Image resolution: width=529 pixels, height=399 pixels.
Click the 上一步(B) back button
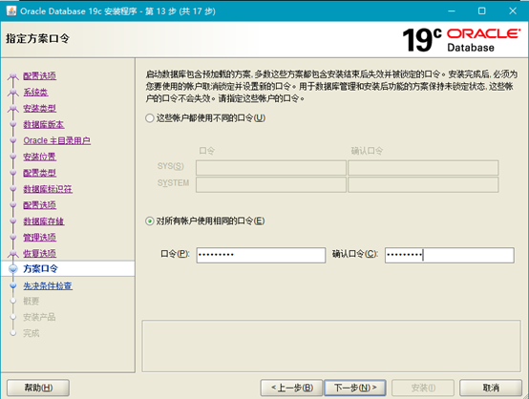coord(292,388)
